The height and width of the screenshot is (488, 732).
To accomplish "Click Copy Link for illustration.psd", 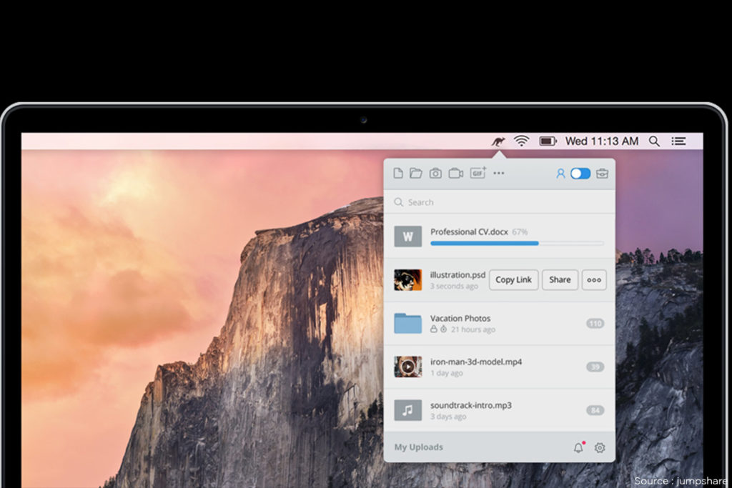I will pos(513,280).
